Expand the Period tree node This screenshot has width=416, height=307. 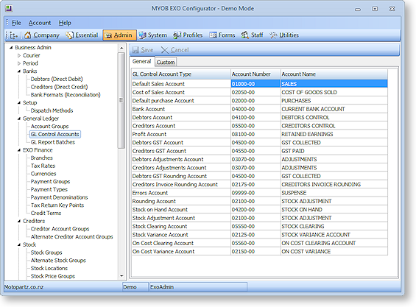(x=19, y=63)
